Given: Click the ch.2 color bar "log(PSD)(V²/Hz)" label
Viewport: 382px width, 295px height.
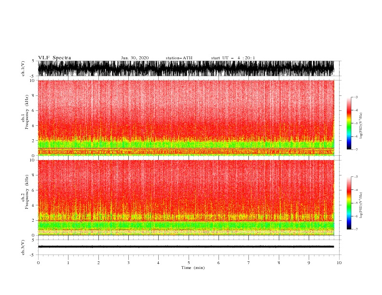Looking at the screenshot, I should point(361,205).
